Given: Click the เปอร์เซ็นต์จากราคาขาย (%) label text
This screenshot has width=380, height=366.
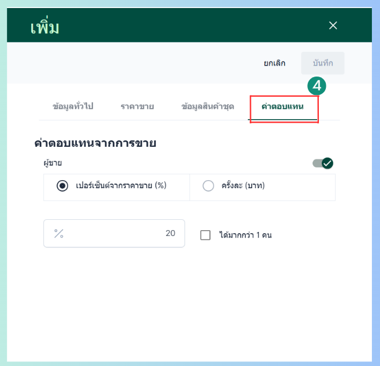Looking at the screenshot, I should pyautogui.click(x=121, y=186).
